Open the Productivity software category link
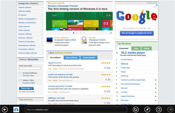This screenshot has height=113, width=175. (x=26, y=49)
